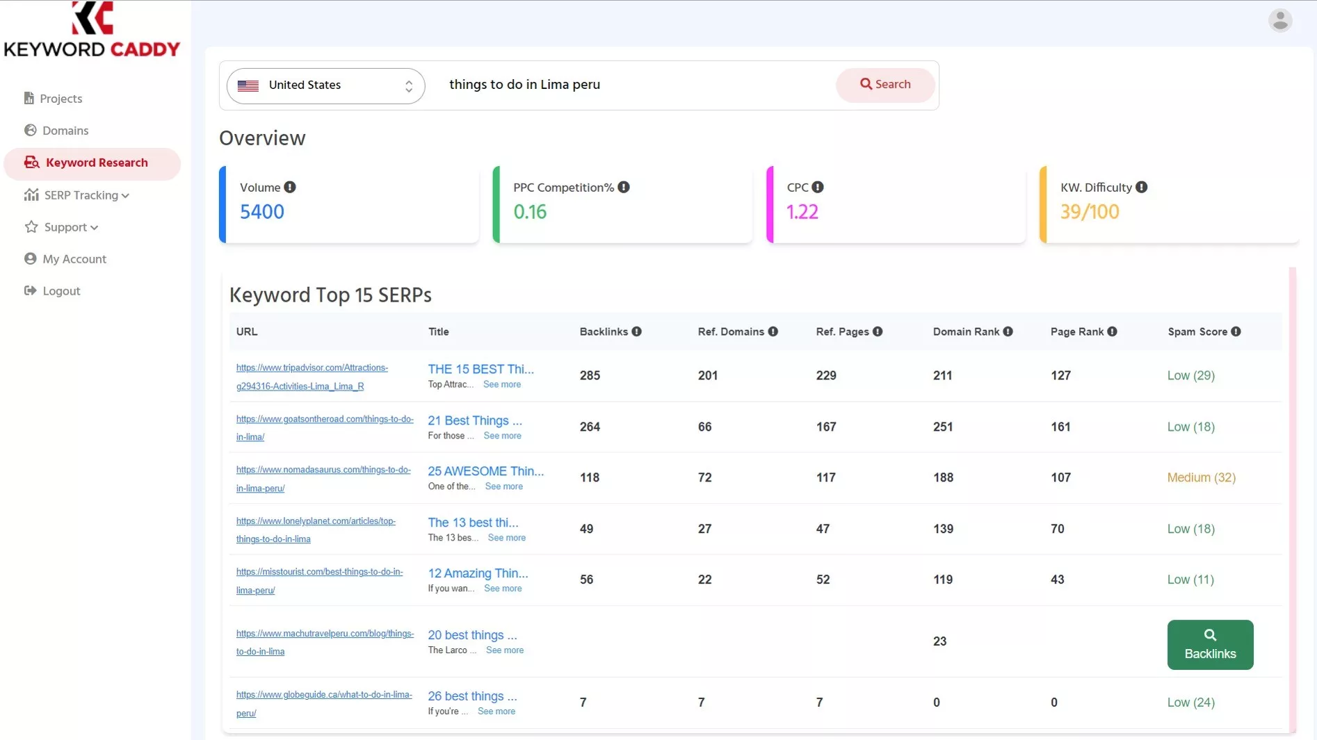
Task: Click the CPC info icon
Action: 818,188
